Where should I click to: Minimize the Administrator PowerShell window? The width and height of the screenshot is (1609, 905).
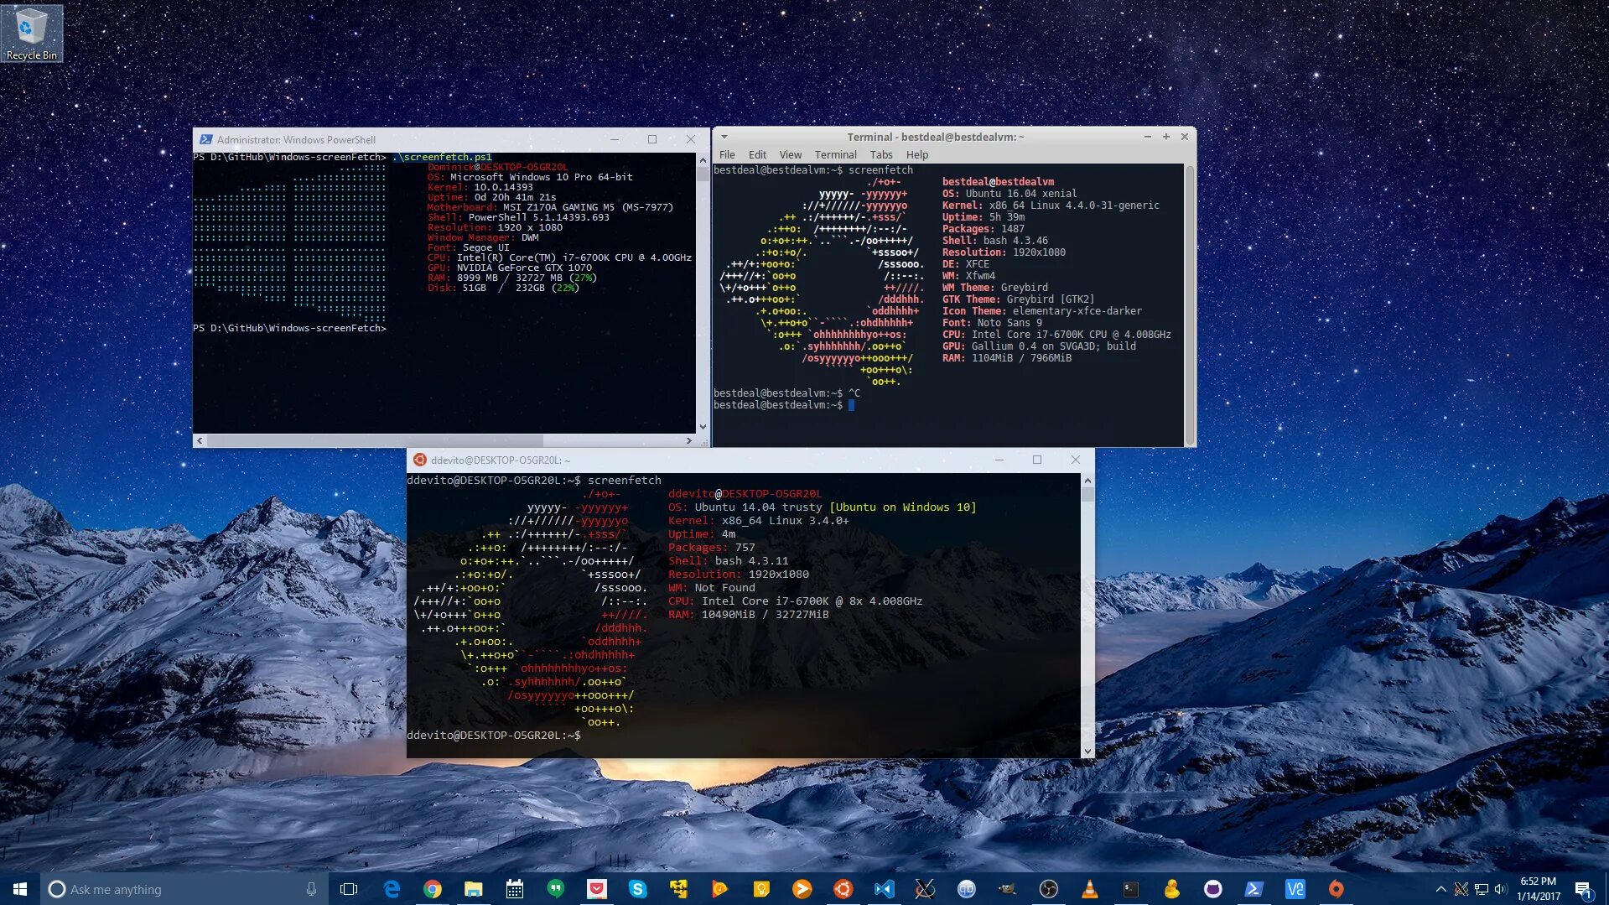(615, 139)
